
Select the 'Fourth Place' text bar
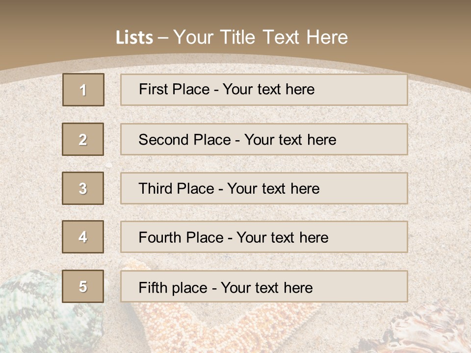click(264, 237)
